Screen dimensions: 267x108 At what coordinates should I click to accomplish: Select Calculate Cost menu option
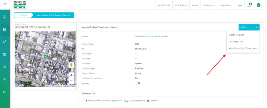pos(236,41)
